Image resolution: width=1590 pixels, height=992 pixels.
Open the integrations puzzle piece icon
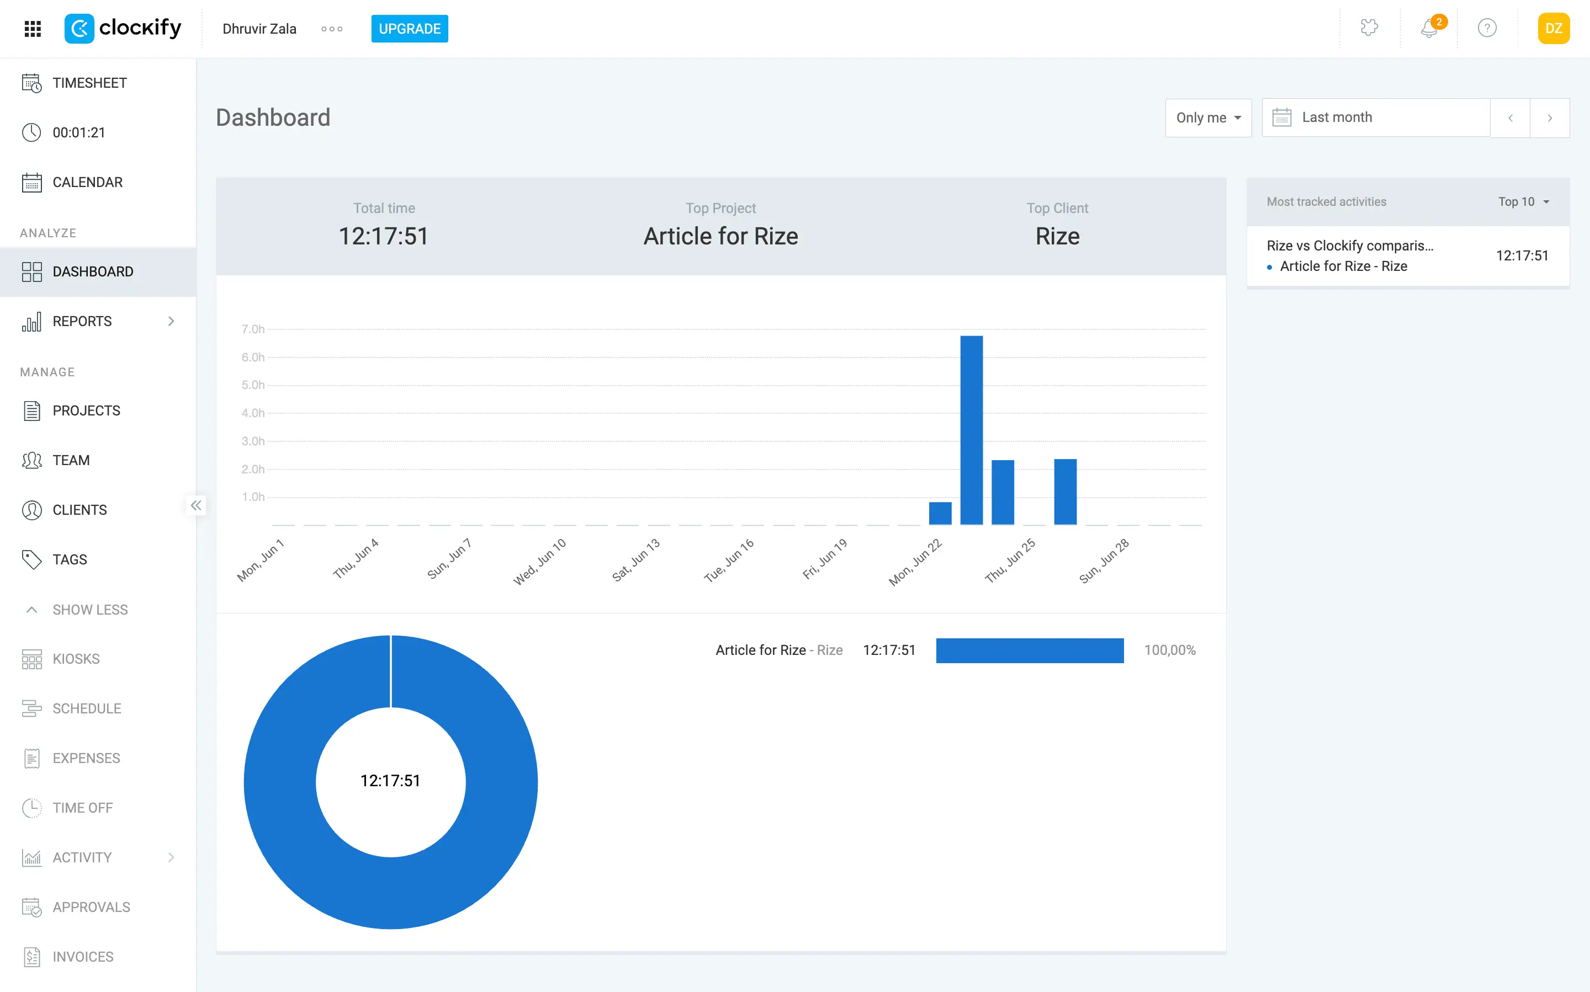(1369, 28)
